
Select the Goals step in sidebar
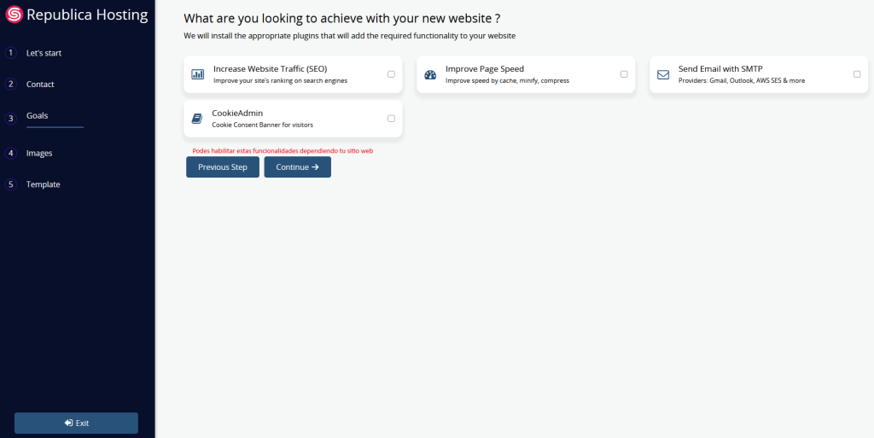pos(38,115)
